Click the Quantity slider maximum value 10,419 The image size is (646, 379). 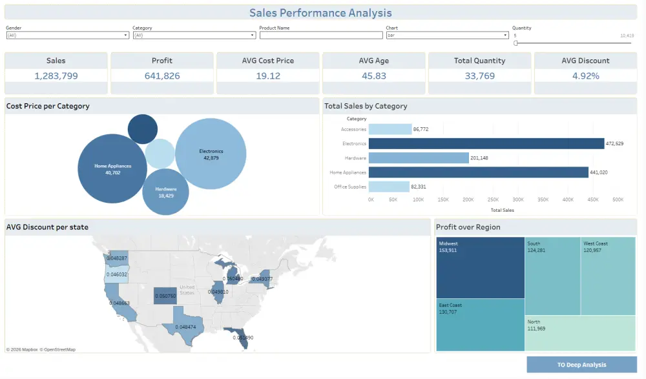627,36
